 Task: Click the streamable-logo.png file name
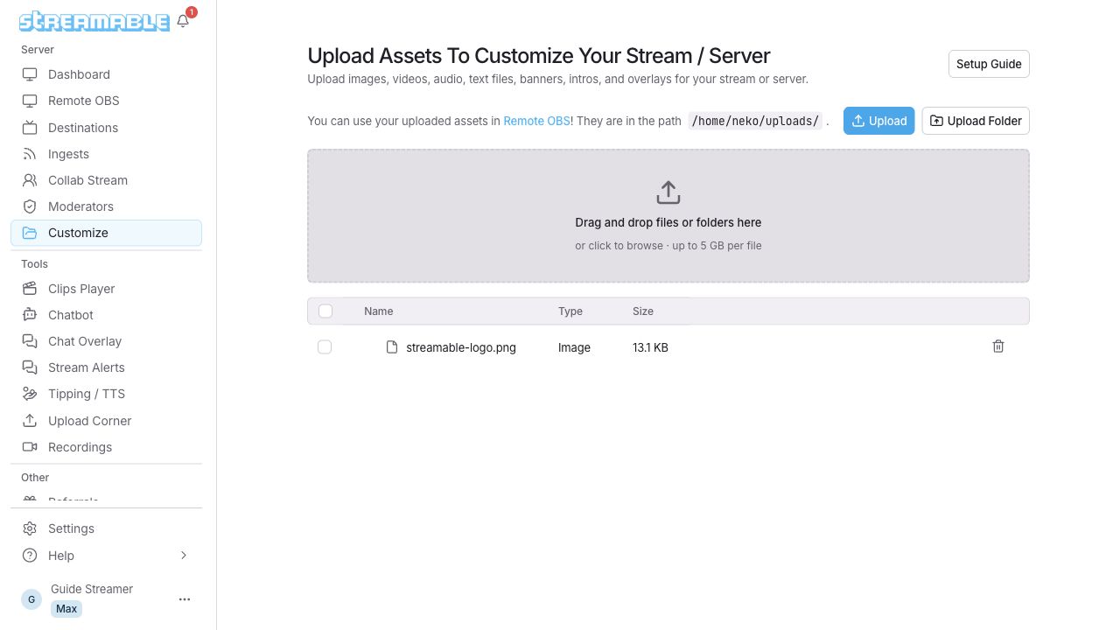click(461, 347)
